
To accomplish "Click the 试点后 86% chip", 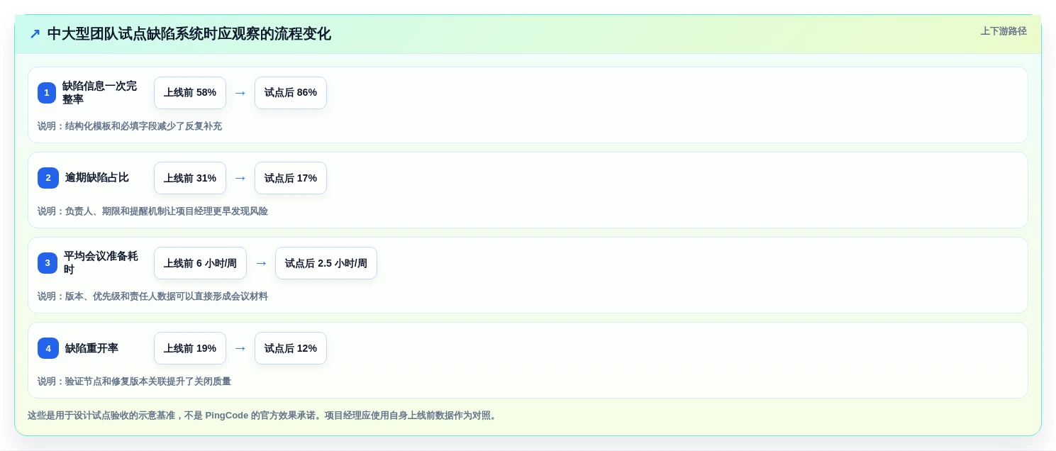I will (291, 93).
